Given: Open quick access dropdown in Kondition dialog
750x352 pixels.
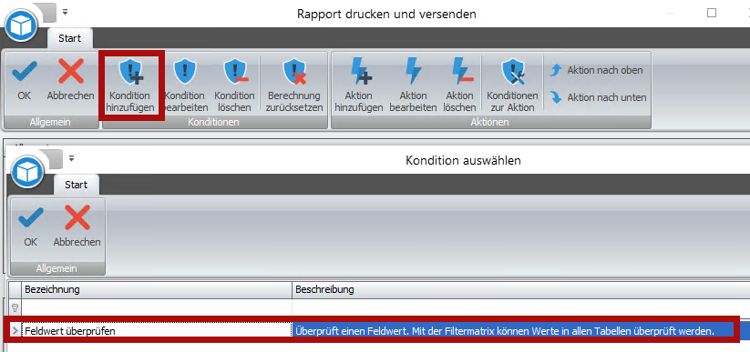Looking at the screenshot, I should click(71, 158).
